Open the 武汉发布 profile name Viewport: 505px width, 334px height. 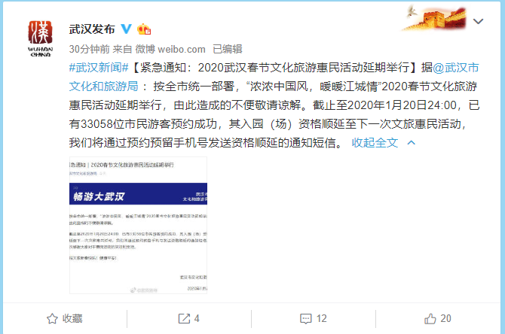(92, 29)
